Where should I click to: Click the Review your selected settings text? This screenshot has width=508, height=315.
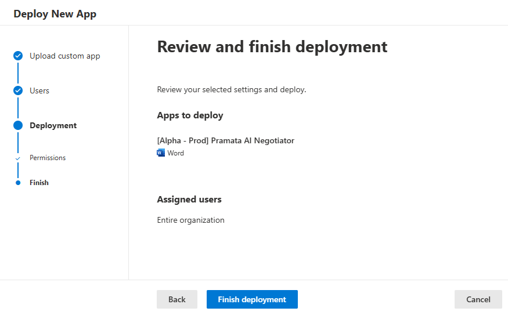(x=231, y=90)
